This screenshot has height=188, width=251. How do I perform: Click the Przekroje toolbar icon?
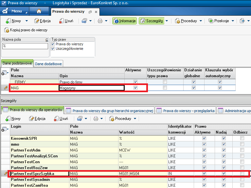pos(210,21)
